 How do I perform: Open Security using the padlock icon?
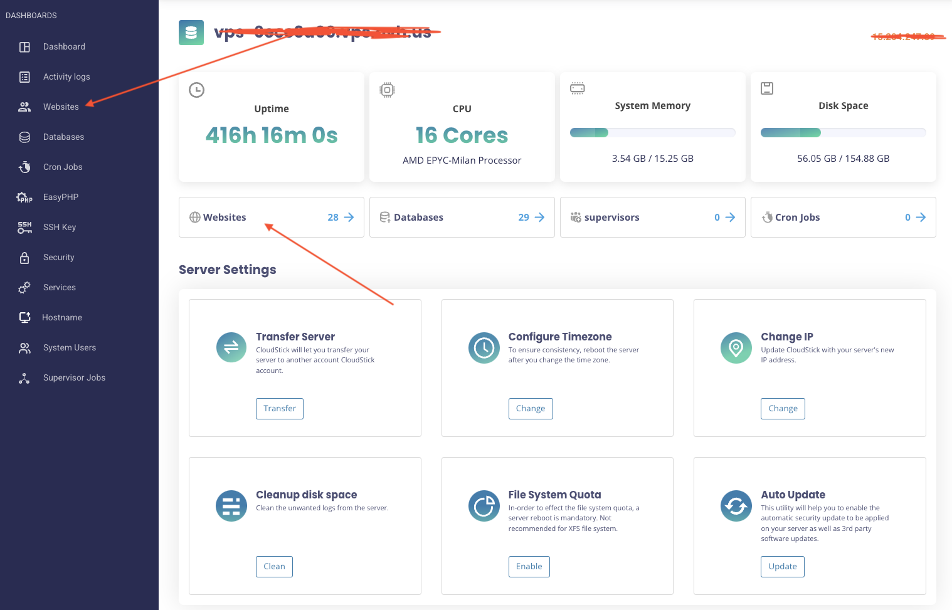tap(24, 257)
